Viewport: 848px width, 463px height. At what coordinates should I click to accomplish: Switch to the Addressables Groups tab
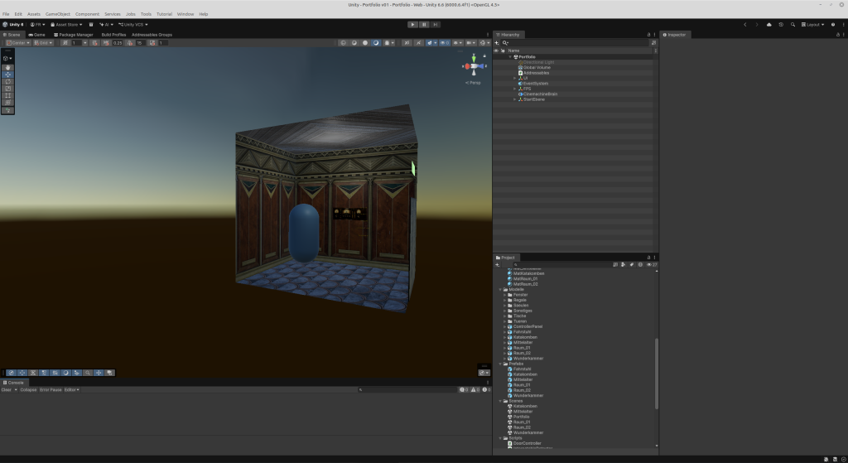(x=152, y=35)
